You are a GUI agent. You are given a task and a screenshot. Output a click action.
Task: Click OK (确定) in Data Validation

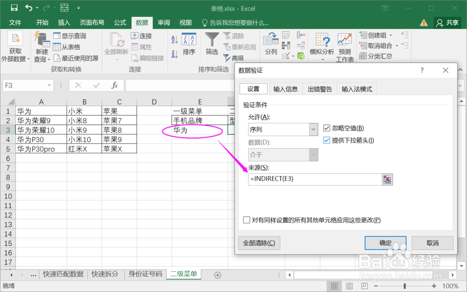[385, 243]
